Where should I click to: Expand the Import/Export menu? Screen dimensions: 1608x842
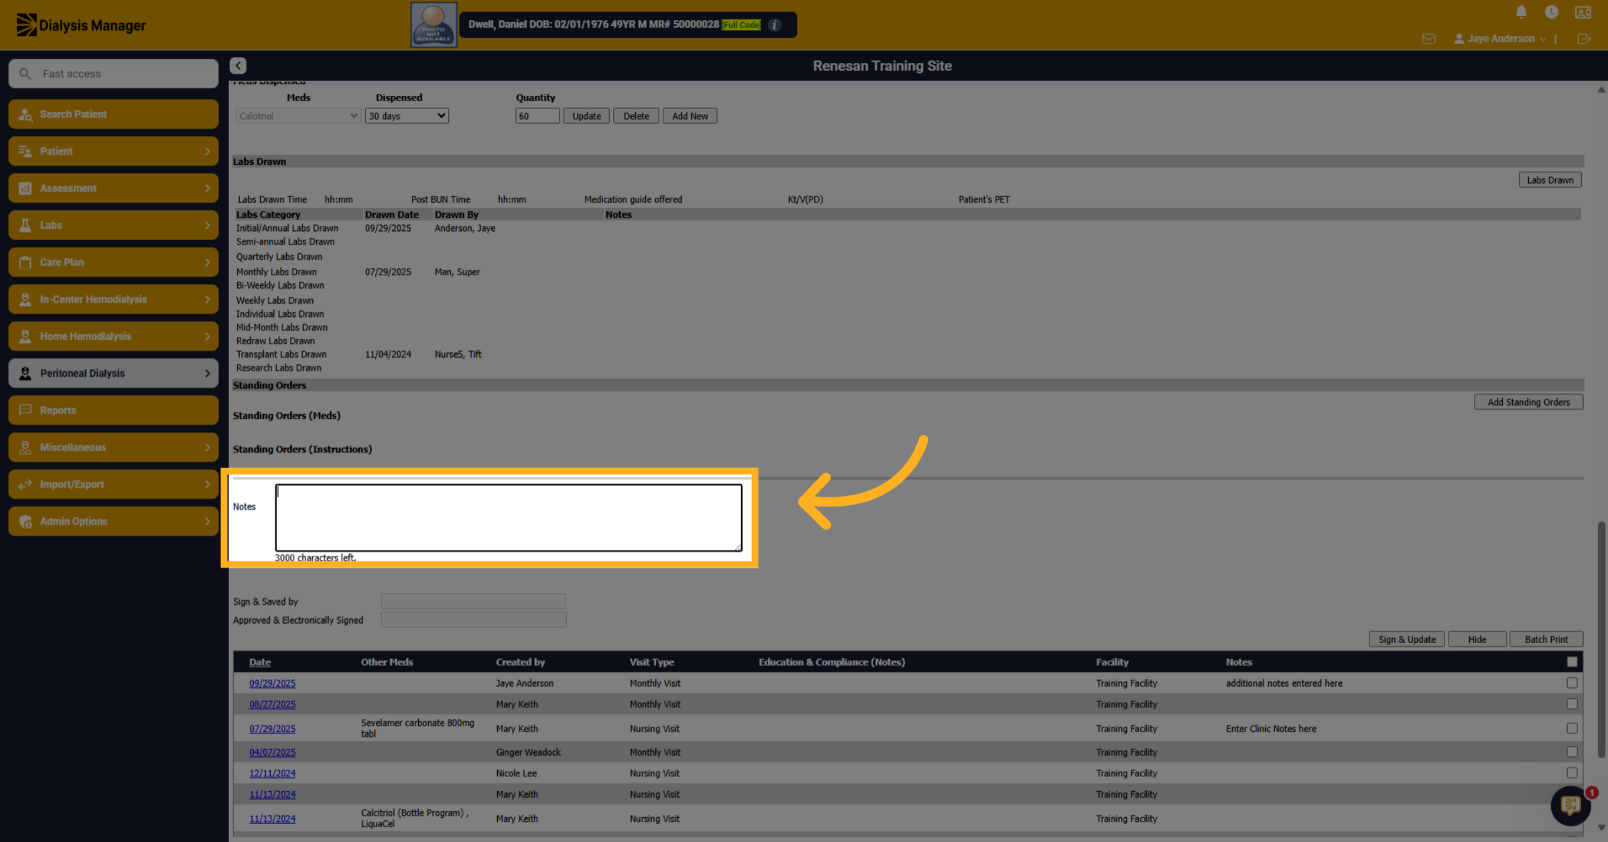[113, 484]
